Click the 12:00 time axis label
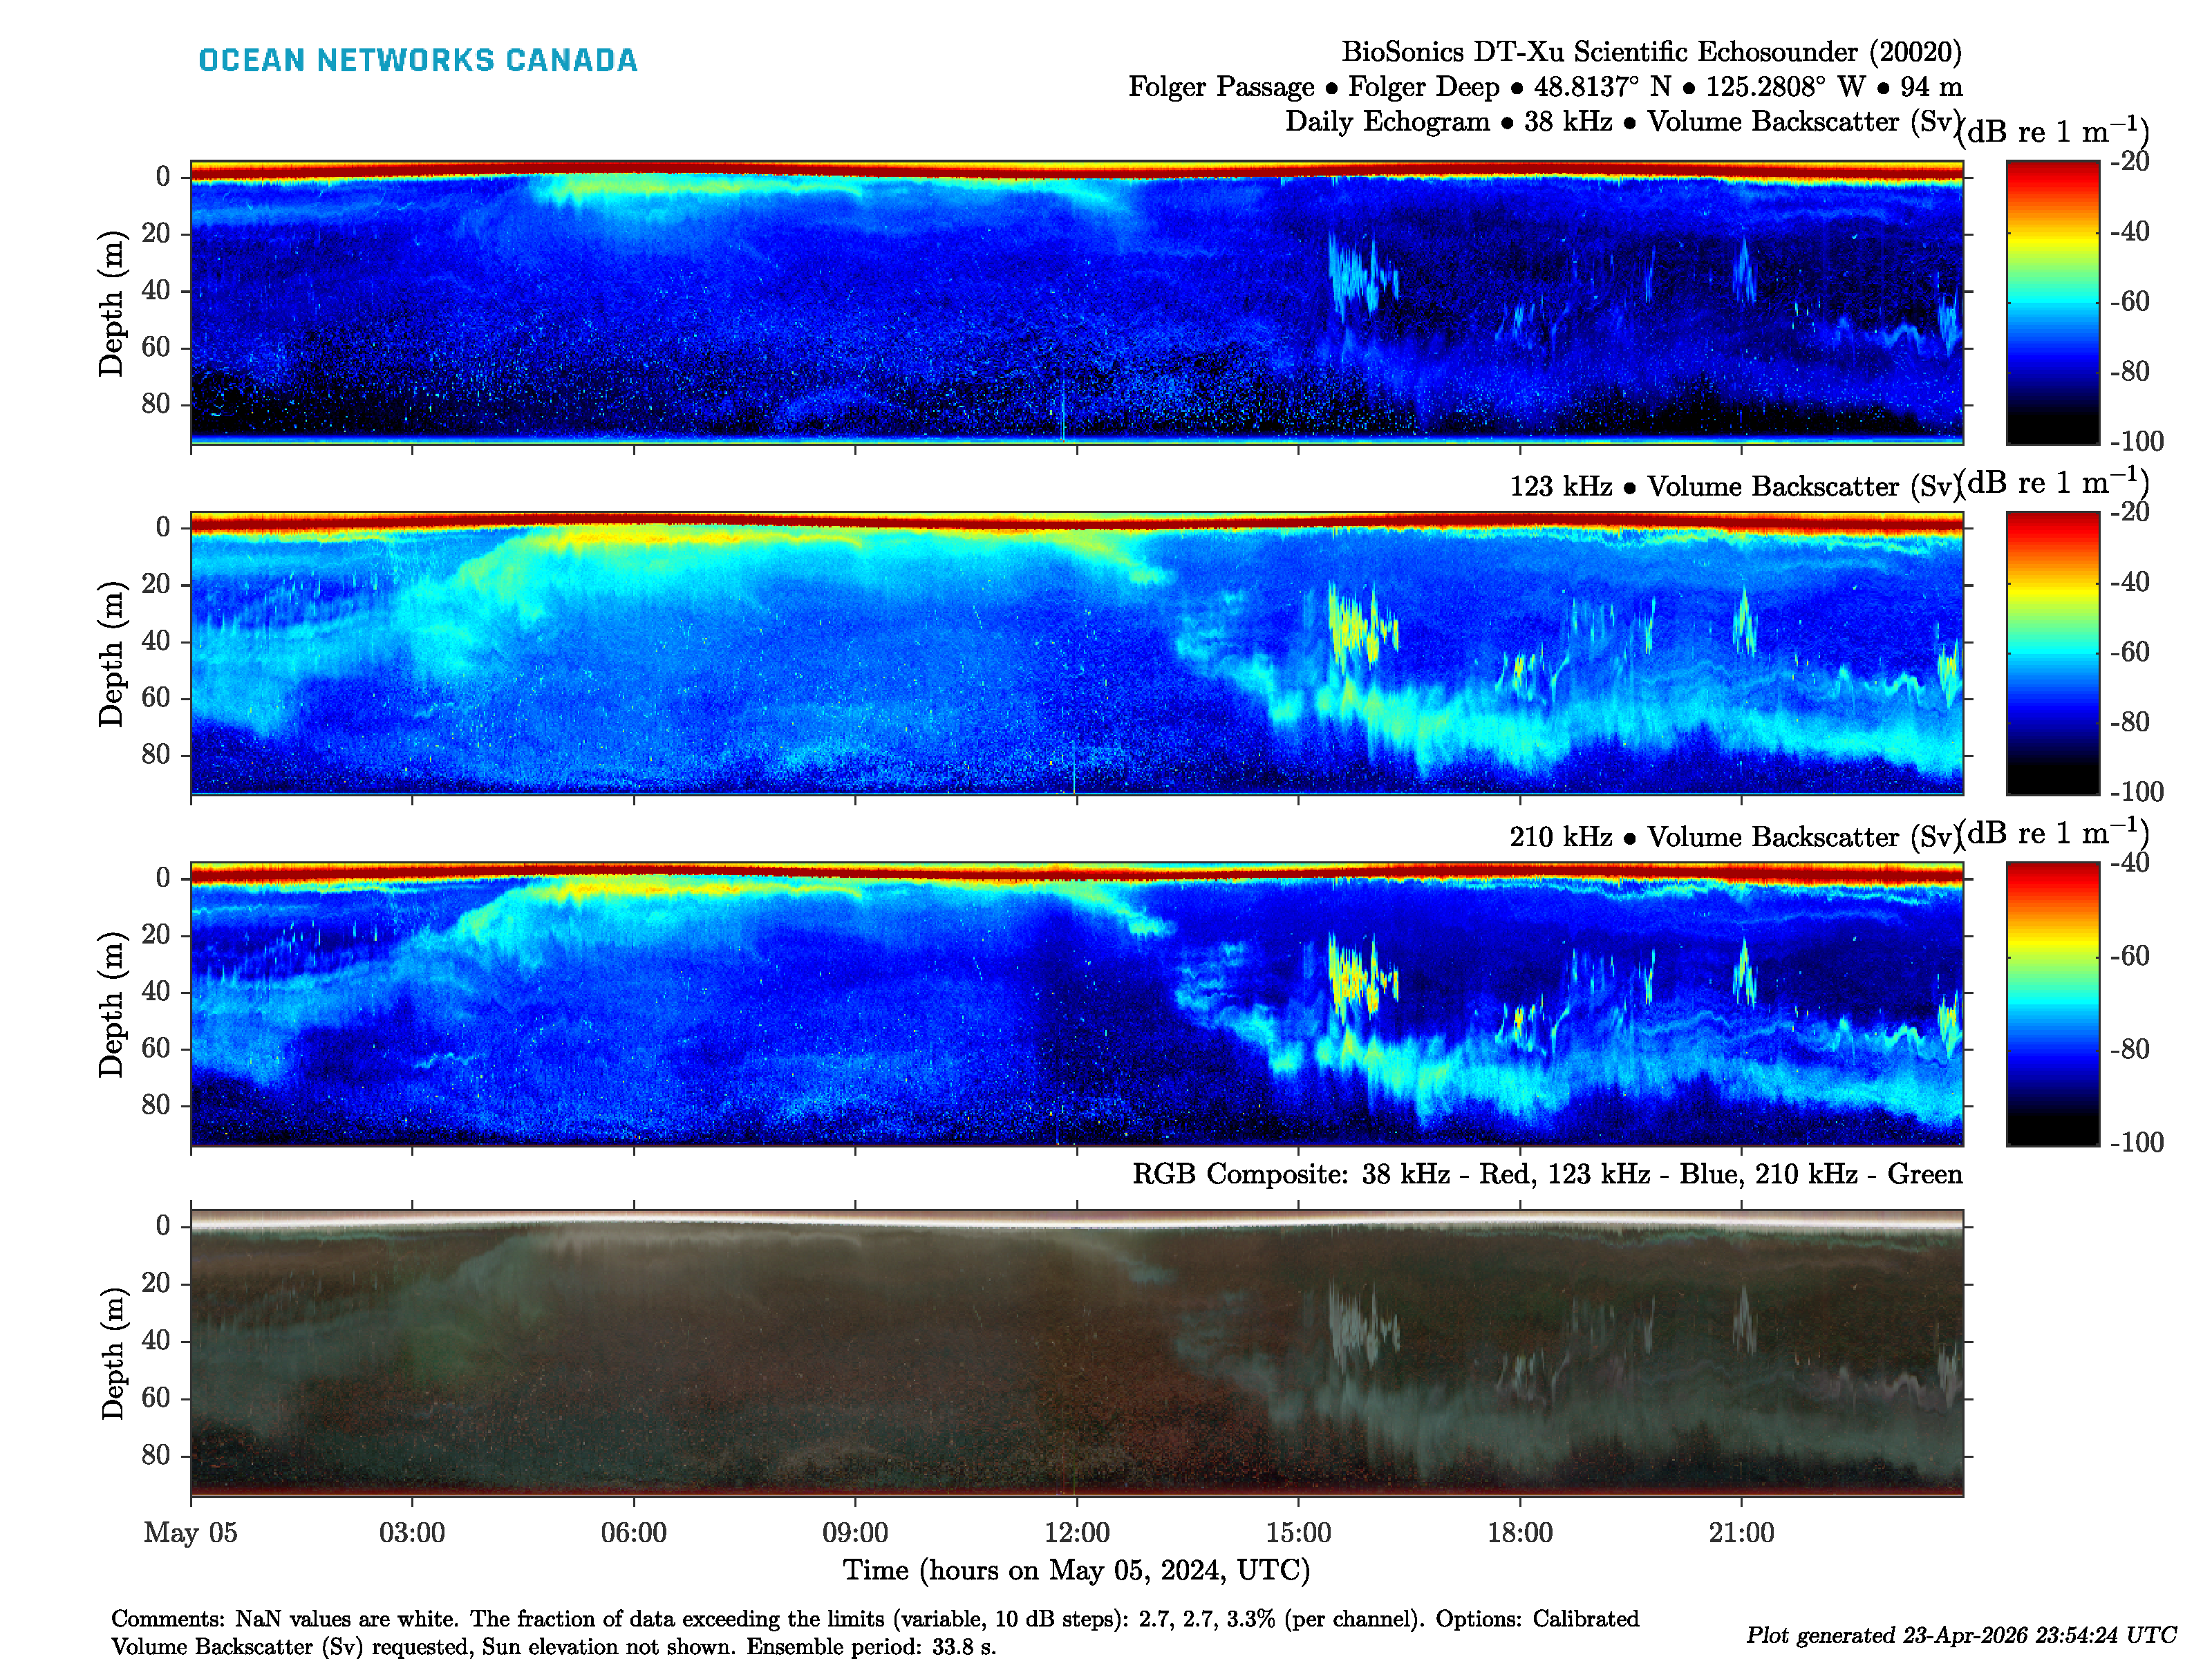 pos(1076,1532)
